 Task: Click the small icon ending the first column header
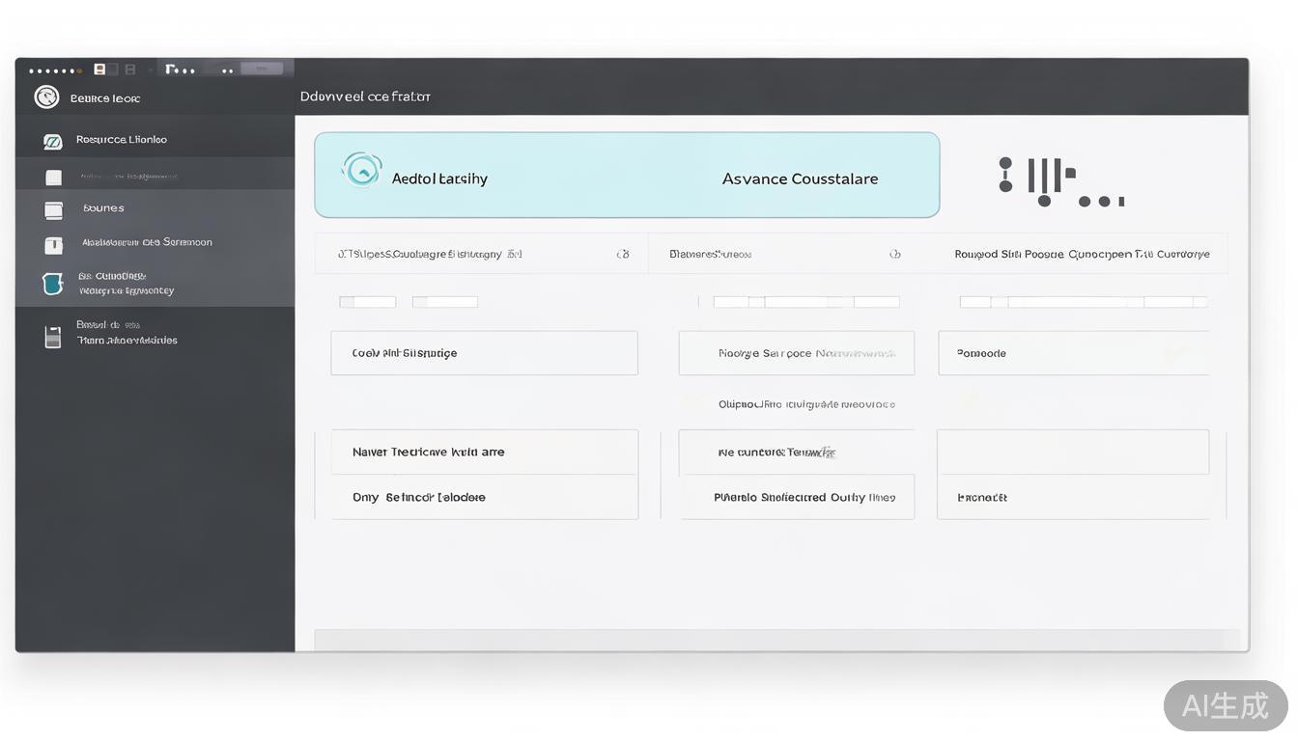[x=623, y=255]
